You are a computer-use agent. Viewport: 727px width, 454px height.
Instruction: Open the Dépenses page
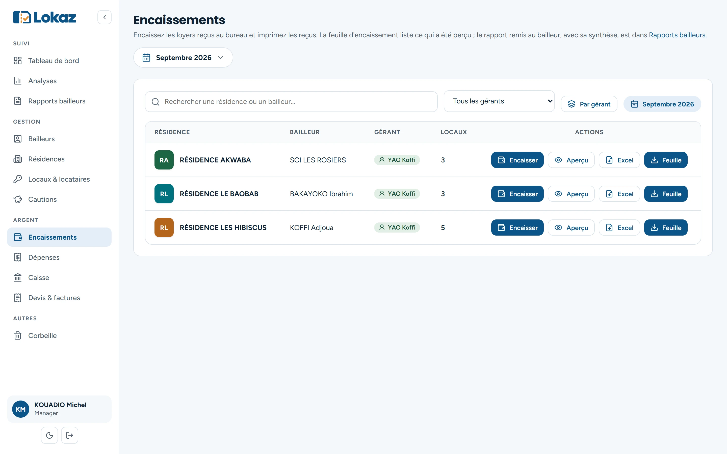pos(59,257)
